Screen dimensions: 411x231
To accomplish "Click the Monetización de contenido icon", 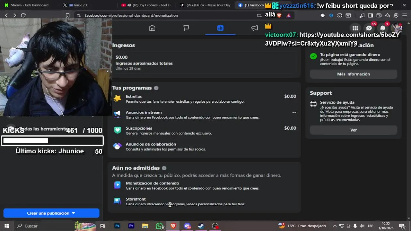I will pos(117,185).
